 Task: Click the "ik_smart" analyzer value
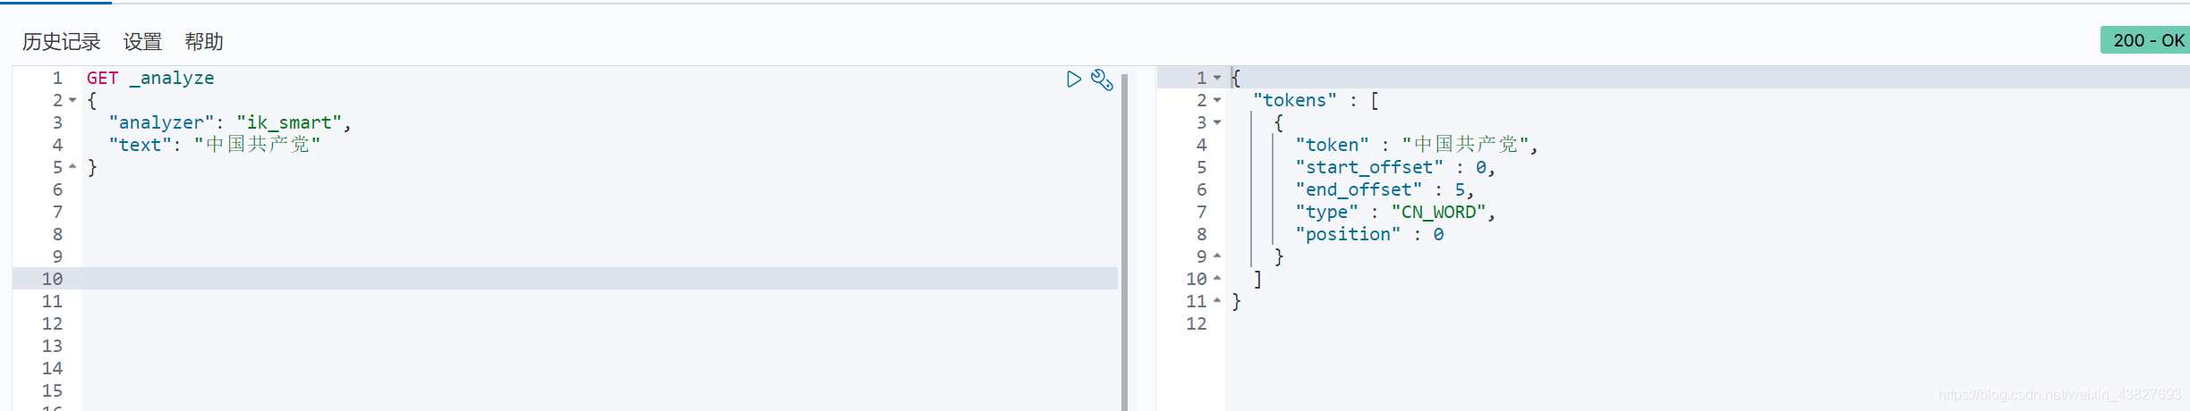point(289,122)
